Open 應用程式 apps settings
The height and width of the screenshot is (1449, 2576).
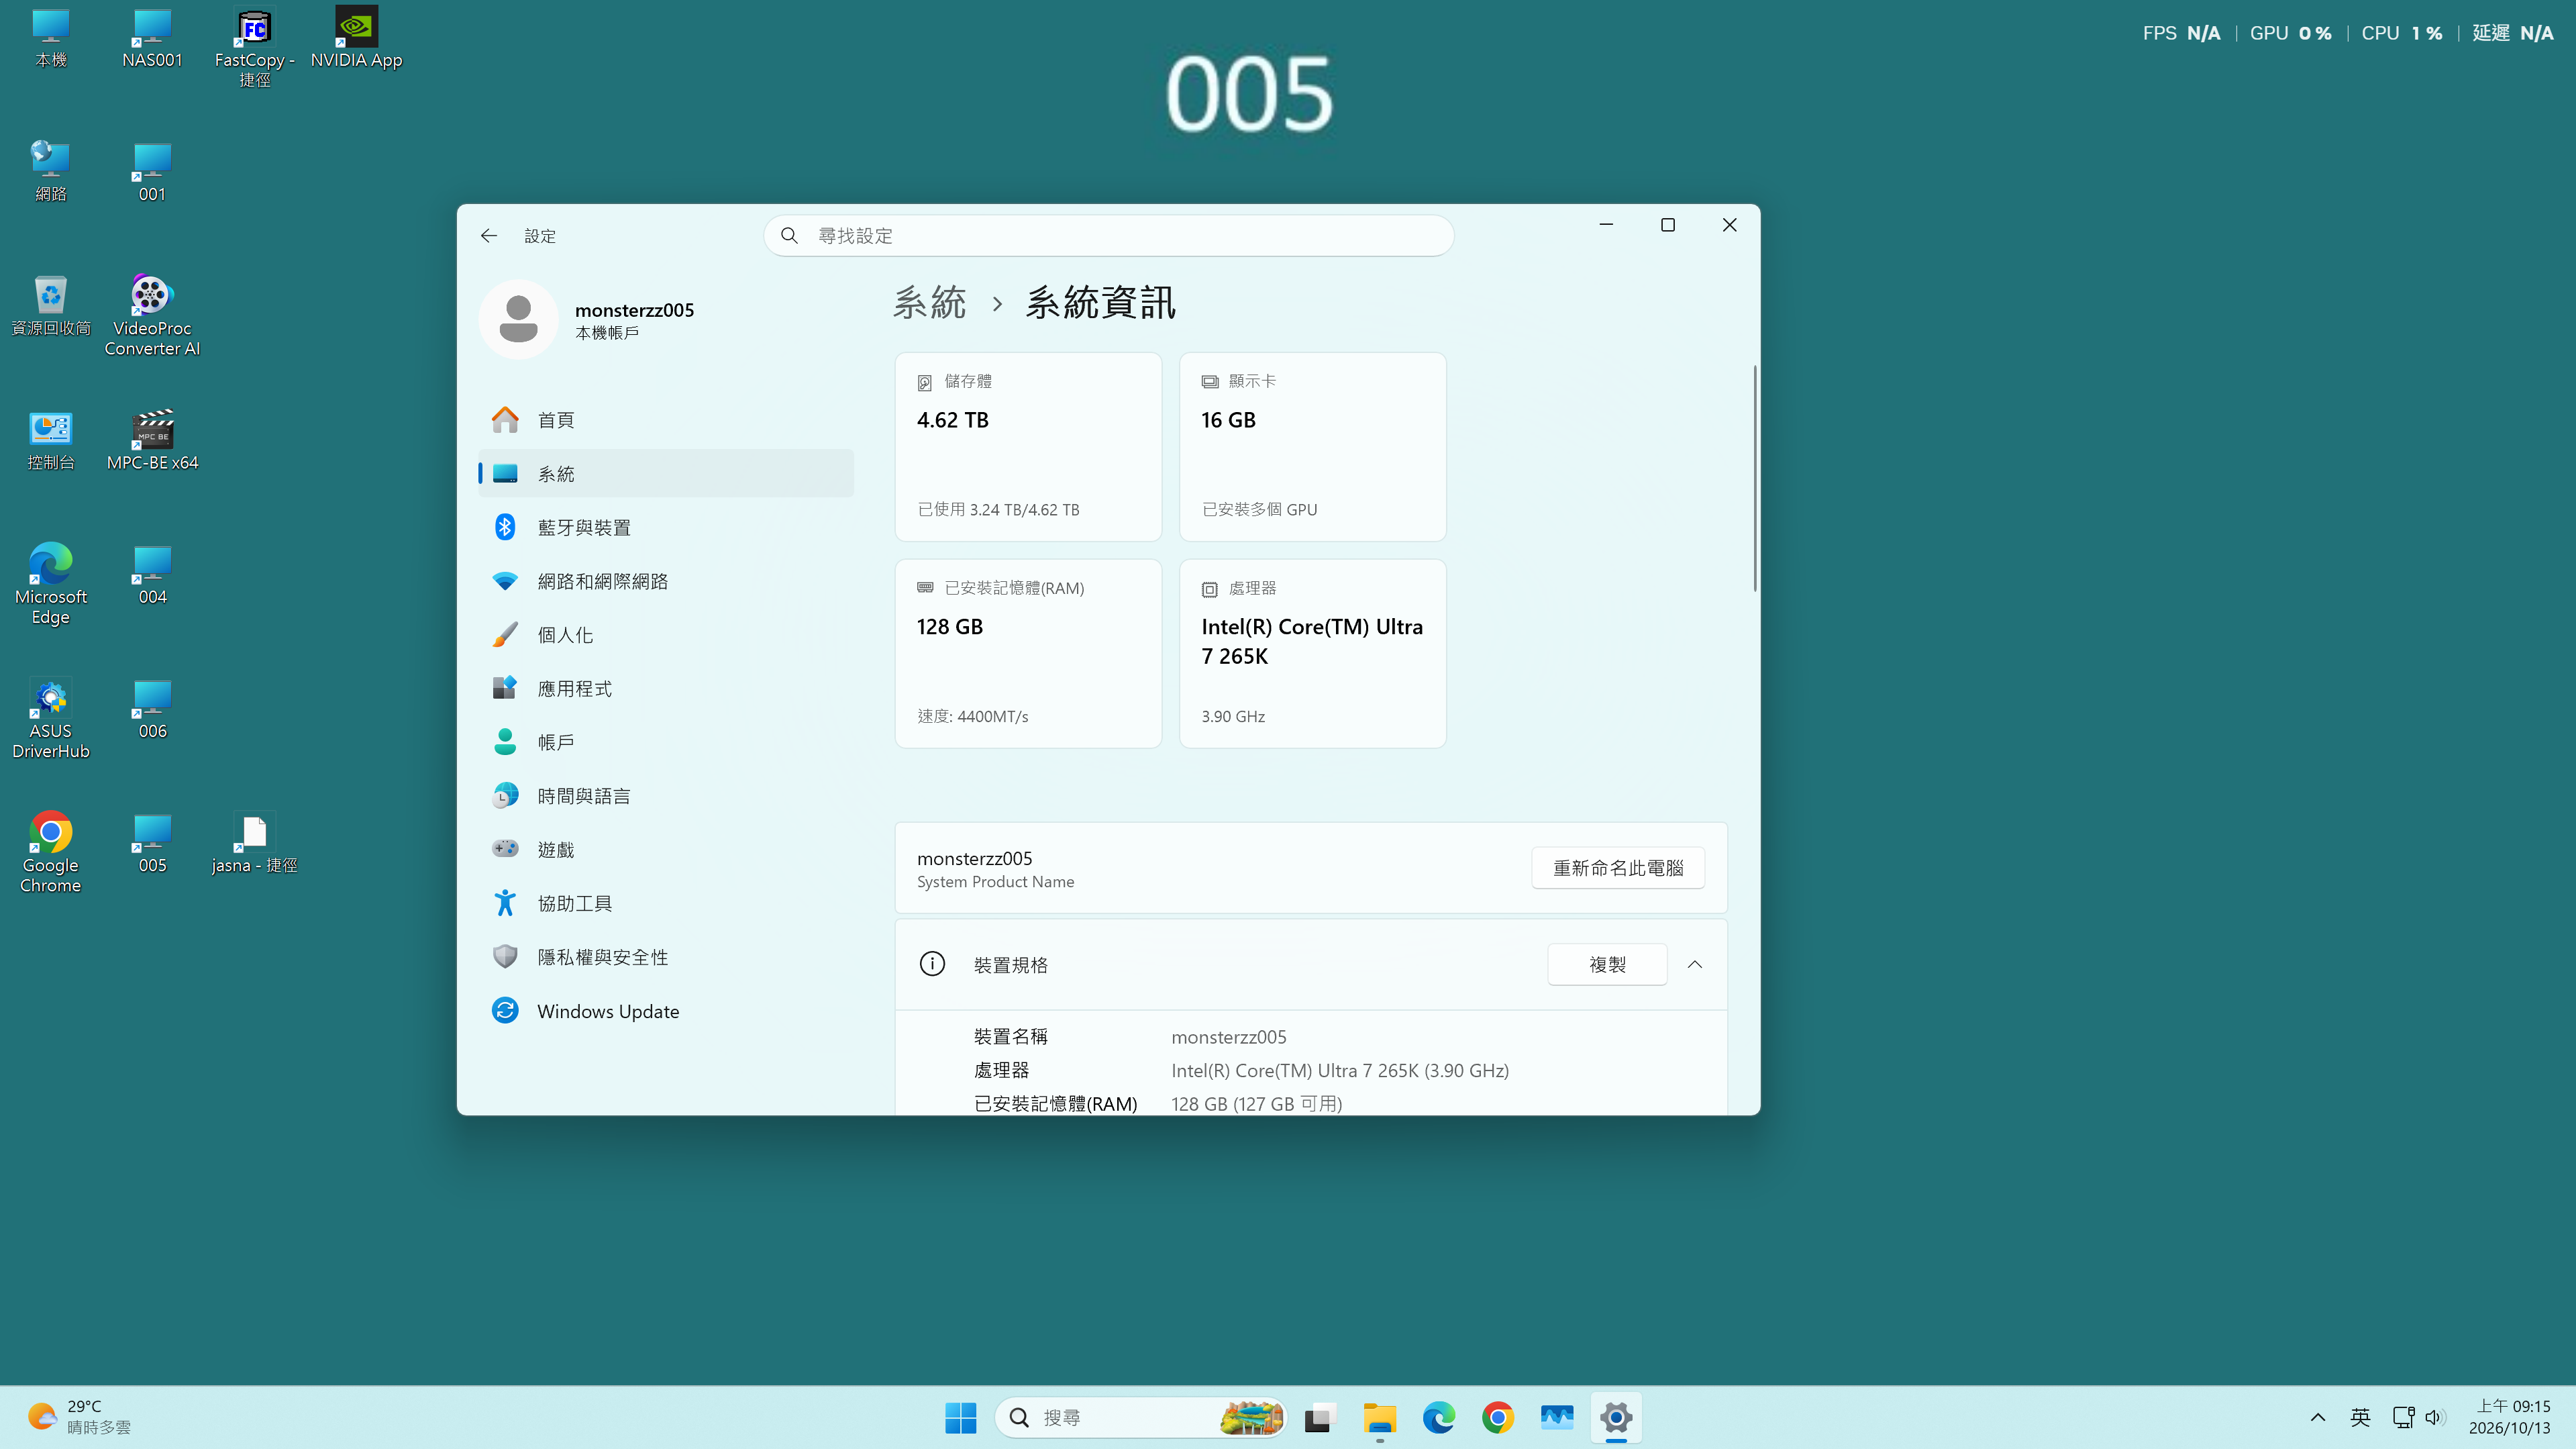click(666, 688)
